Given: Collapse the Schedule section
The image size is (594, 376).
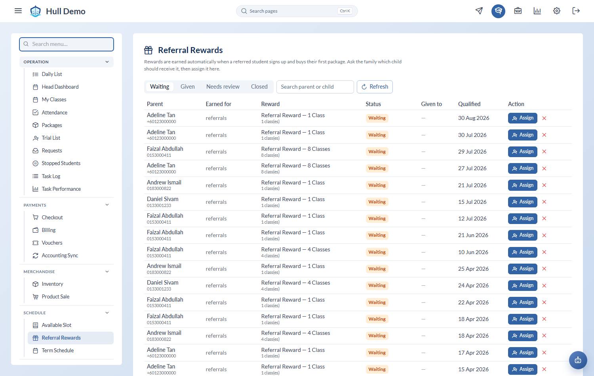Looking at the screenshot, I should 67,313.
